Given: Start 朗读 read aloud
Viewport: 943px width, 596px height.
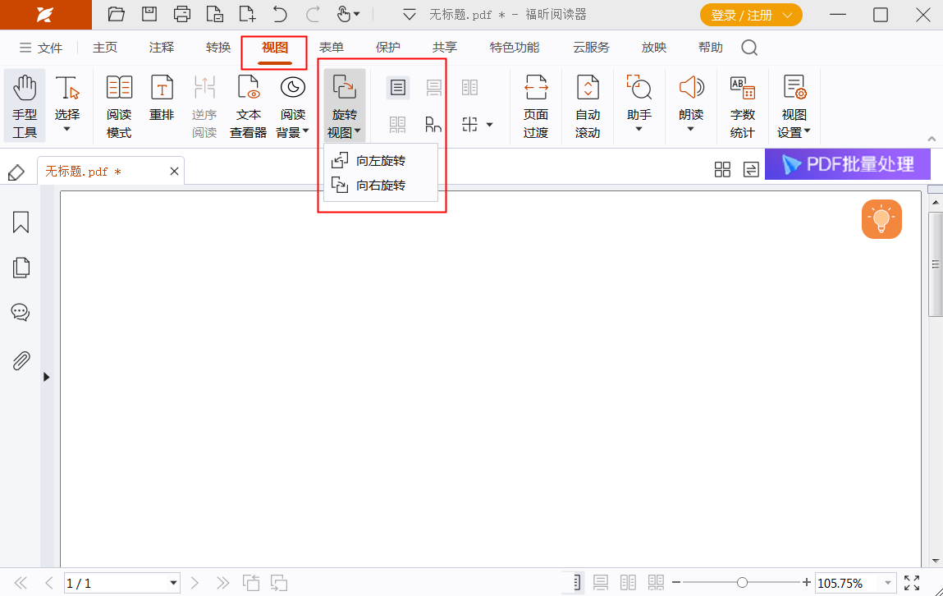Looking at the screenshot, I should (x=691, y=99).
